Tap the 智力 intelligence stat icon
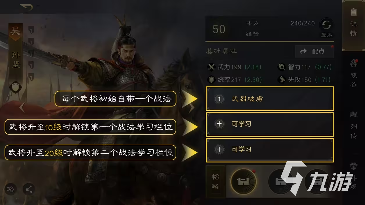Viewport: 365px width, 205px height. pyautogui.click(x=282, y=67)
